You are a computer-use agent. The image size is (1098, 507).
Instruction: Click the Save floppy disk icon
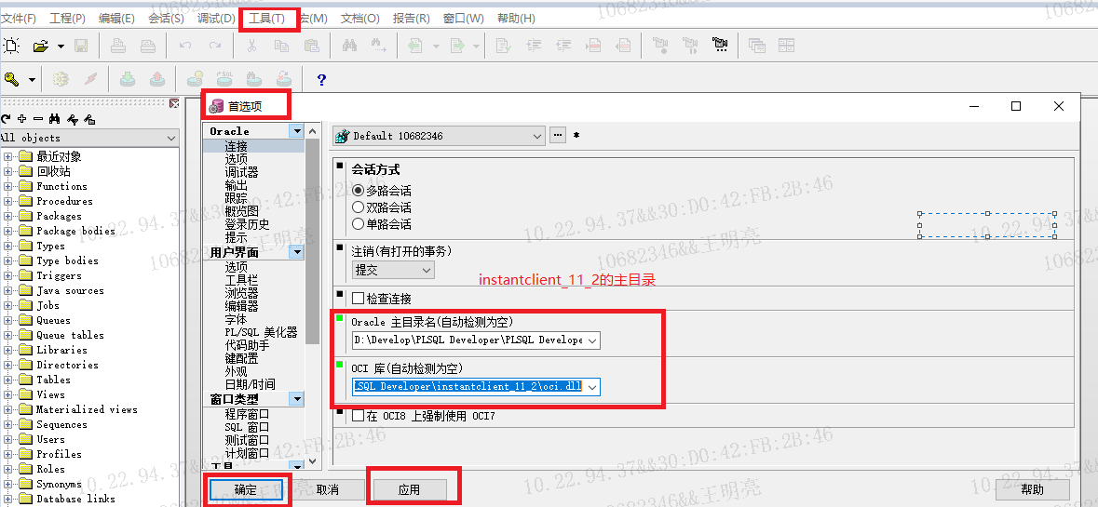tap(80, 47)
